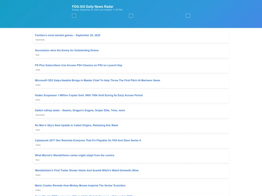Viewport: 262px width, 196px height.
Task: Open What Marvel's WandaVision might adapt headline
Action: pyautogui.click(x=75, y=155)
